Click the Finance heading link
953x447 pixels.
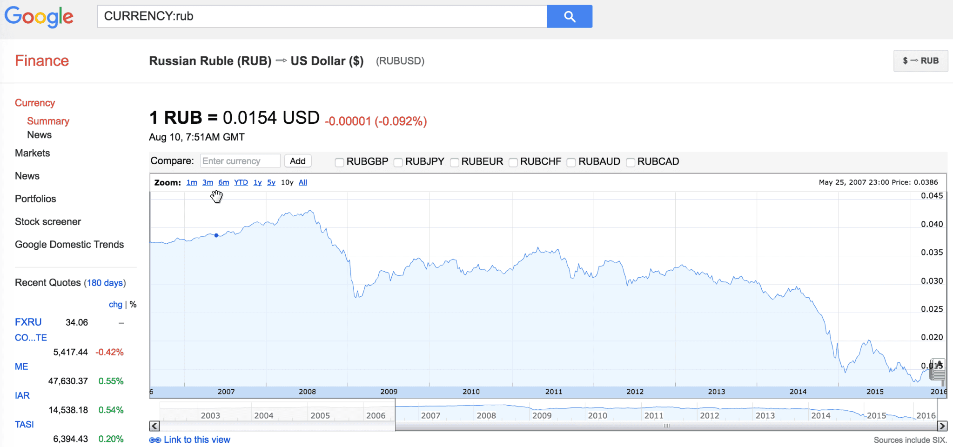tap(42, 60)
